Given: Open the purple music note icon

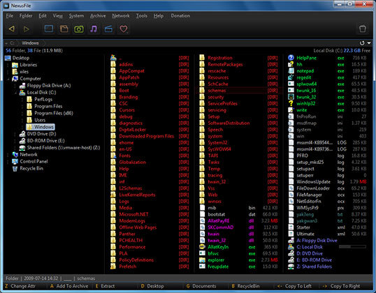Looking at the screenshot, I should pos(94,29).
